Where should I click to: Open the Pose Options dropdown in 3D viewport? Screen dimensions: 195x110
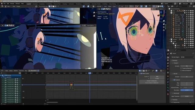point(161,9)
